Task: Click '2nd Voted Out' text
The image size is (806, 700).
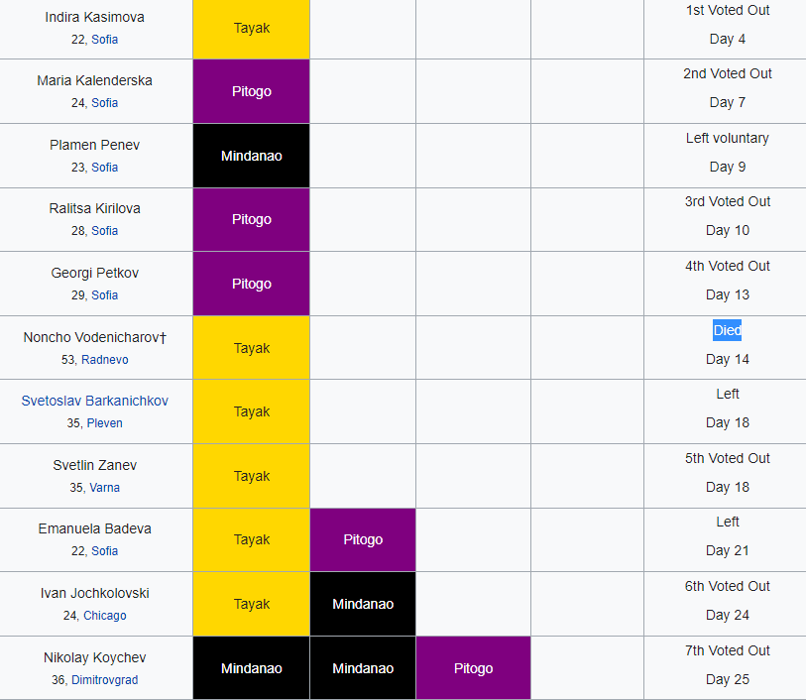Action: [728, 74]
